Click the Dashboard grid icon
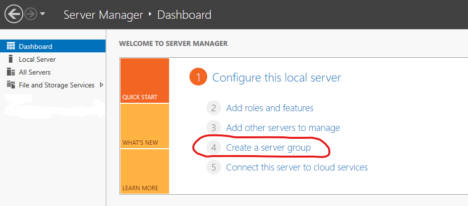The image size is (468, 206). (11, 46)
